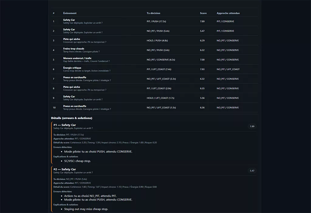The width and height of the screenshot is (311, 213).
Task: Click the 5.47 score badge in details
Action: coord(252,171)
